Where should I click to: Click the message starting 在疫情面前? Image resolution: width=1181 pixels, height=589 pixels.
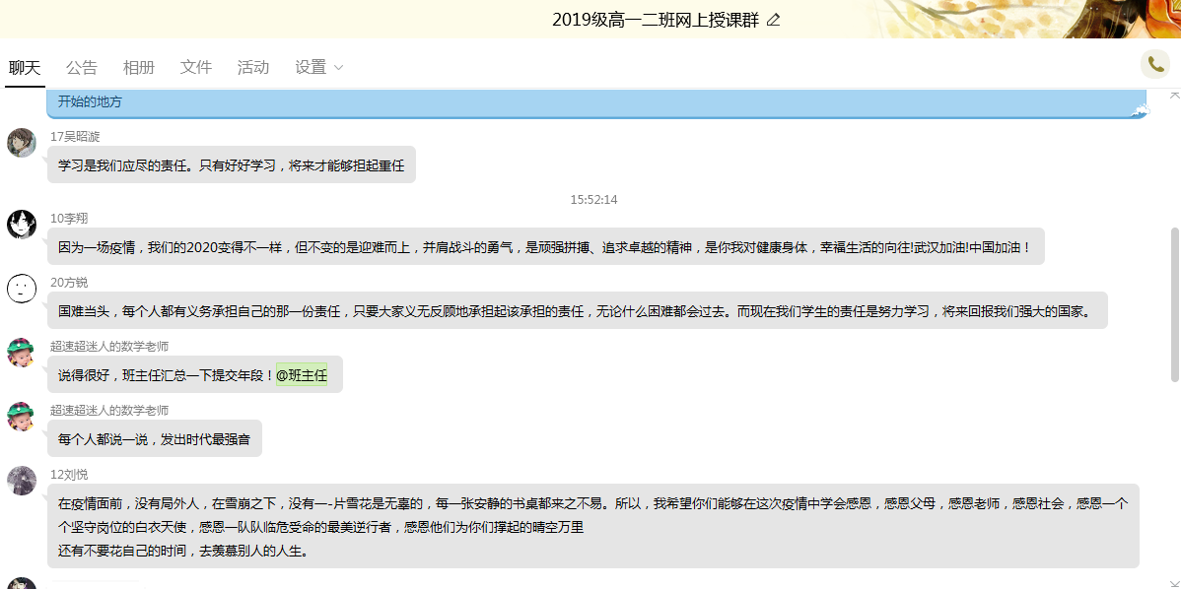(593, 526)
